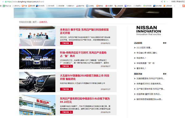The image size is (185, 118).
Task: Click 更多 next to 媒体评测 heading
Action: coord(165,74)
